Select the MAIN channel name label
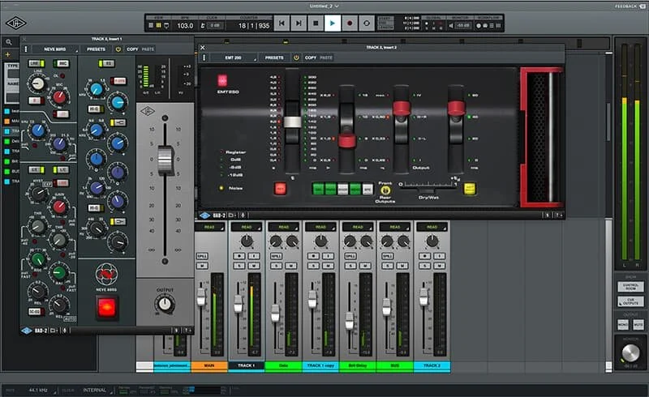The height and width of the screenshot is (397, 649). pos(209,365)
